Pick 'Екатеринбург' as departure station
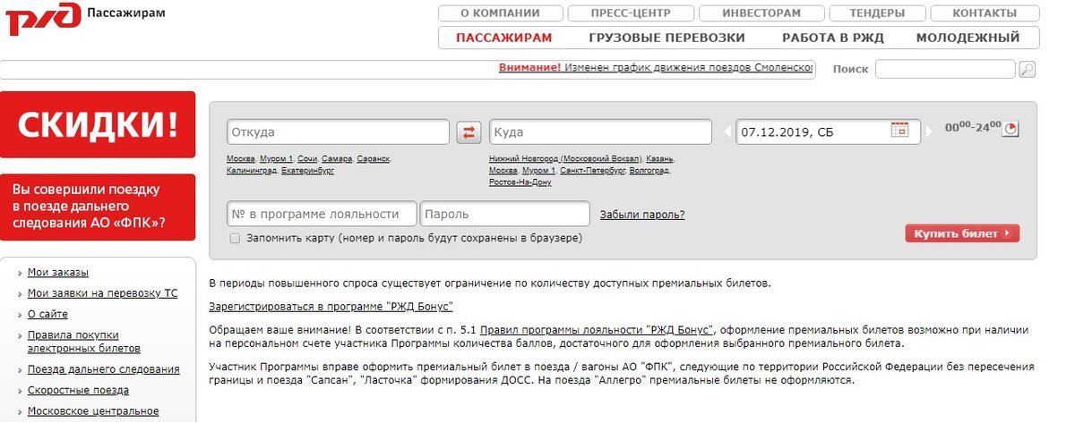Screen dimensions: 1075x423 pyautogui.click(x=307, y=170)
